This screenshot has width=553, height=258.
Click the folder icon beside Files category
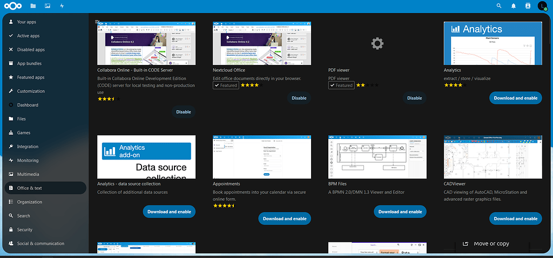(11, 119)
